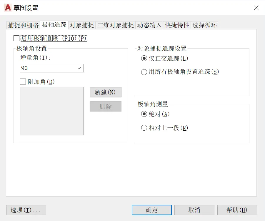This screenshot has width=265, height=221.
Task: Open the 增量角 dropdown arrow
Action: 79,68
